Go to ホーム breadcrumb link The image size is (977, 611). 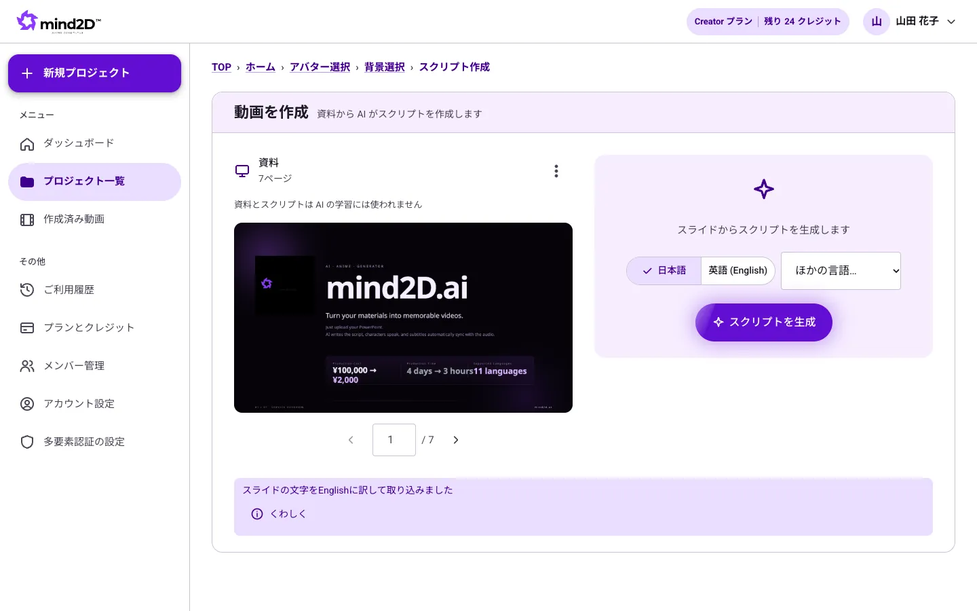[261, 67]
